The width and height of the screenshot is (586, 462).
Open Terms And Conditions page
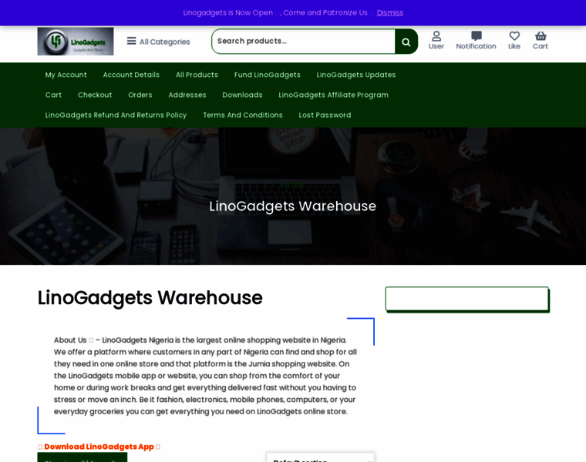point(243,115)
